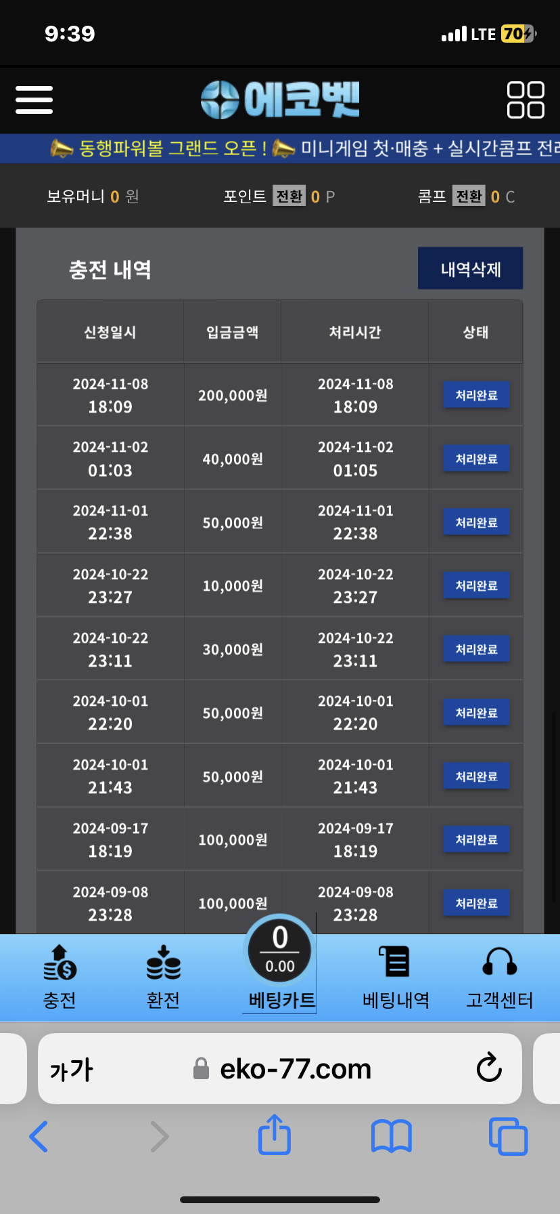Open the hamburger menu
Viewport: 560px width, 1214px height.
(34, 100)
